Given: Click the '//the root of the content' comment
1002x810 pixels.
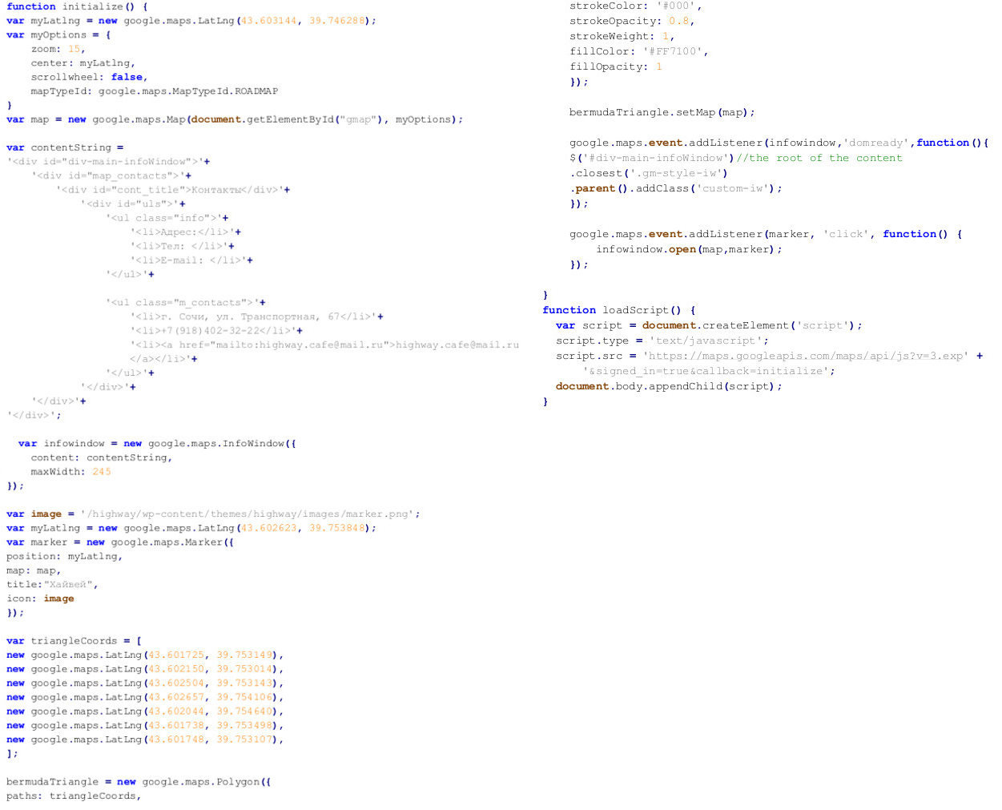Looking at the screenshot, I should (x=819, y=159).
